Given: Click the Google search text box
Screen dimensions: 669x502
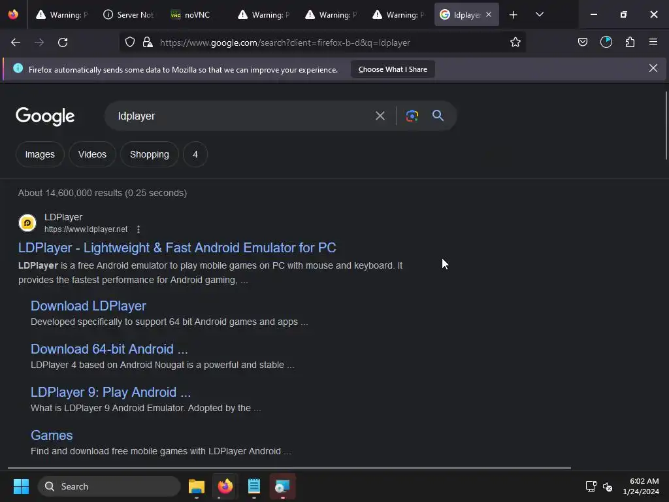Looking at the screenshot, I should 242,116.
